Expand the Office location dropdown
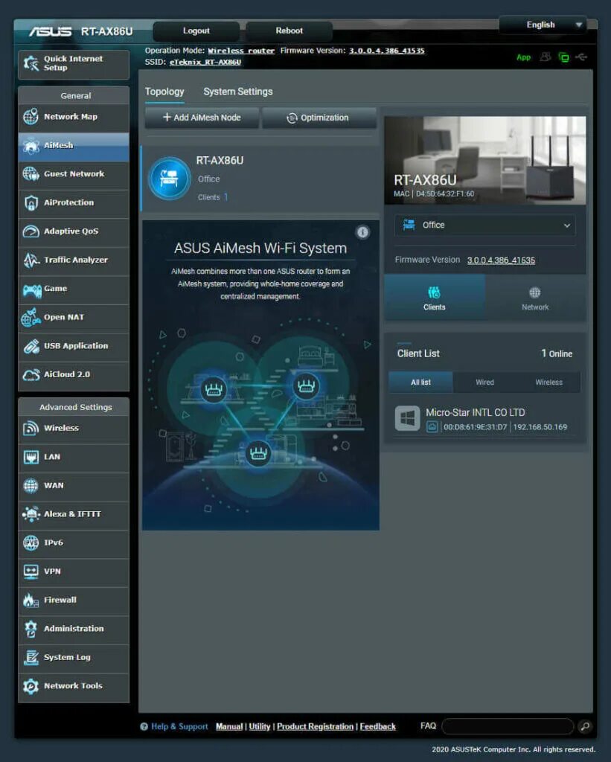Viewport: 611px width, 762px height. tap(484, 225)
